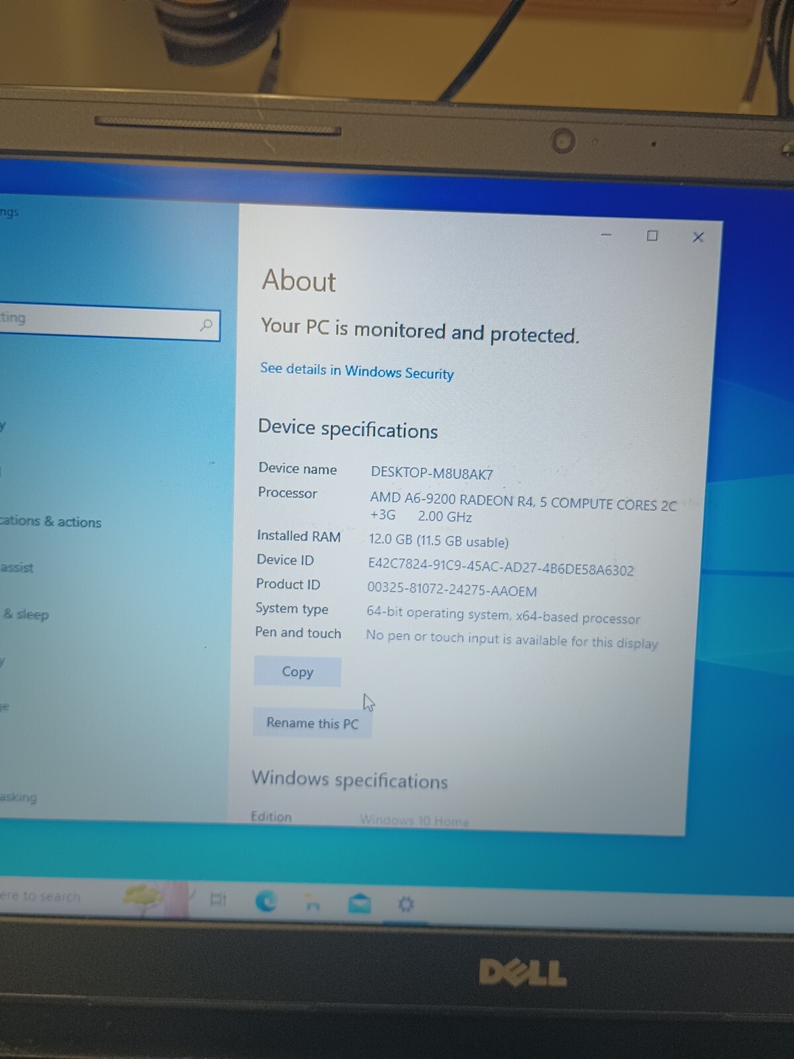Select Power & sleep in the sidebar

pos(25,614)
